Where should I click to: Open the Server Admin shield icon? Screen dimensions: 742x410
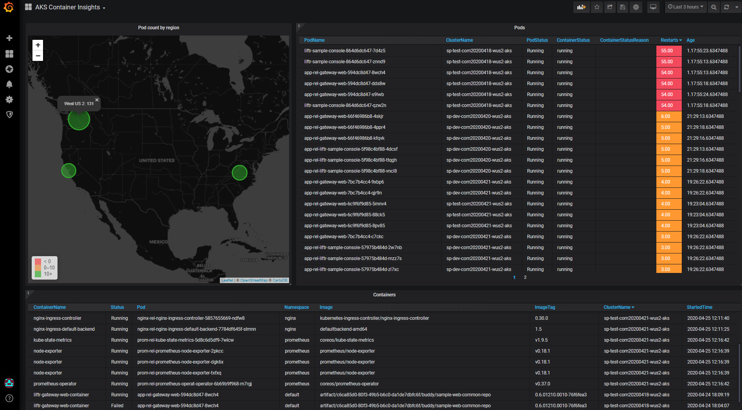9,114
